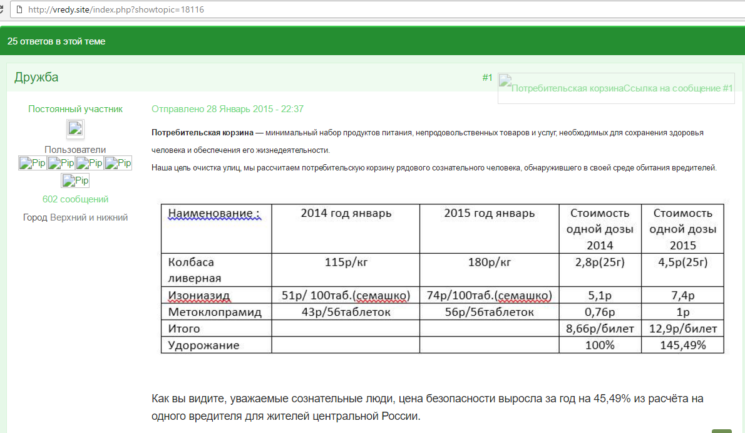Image resolution: width=745 pixels, height=433 pixels.
Task: Click the 12,9р/билет total cell
Action: (x=683, y=328)
